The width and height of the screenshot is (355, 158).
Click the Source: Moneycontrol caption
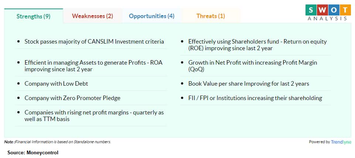[x=33, y=153]
